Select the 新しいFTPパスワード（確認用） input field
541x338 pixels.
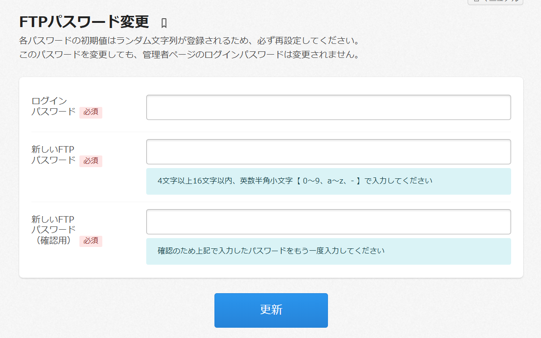point(328,222)
